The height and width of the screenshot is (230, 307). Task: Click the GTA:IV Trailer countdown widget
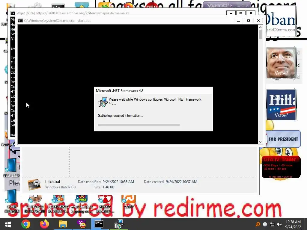(281, 167)
